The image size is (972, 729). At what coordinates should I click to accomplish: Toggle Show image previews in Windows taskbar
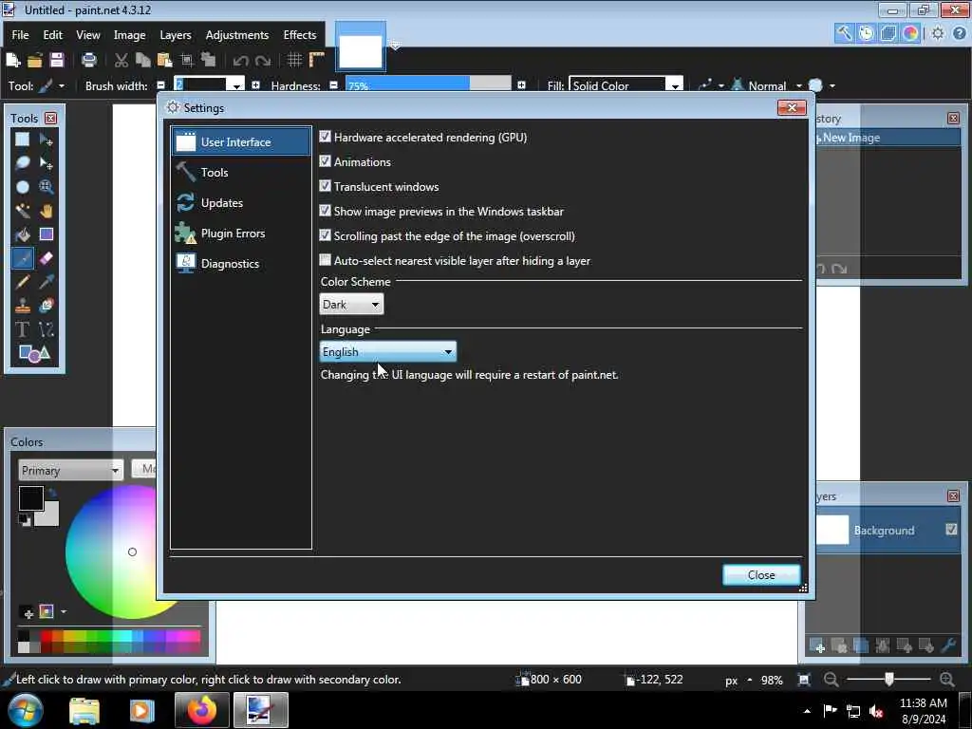325,211
